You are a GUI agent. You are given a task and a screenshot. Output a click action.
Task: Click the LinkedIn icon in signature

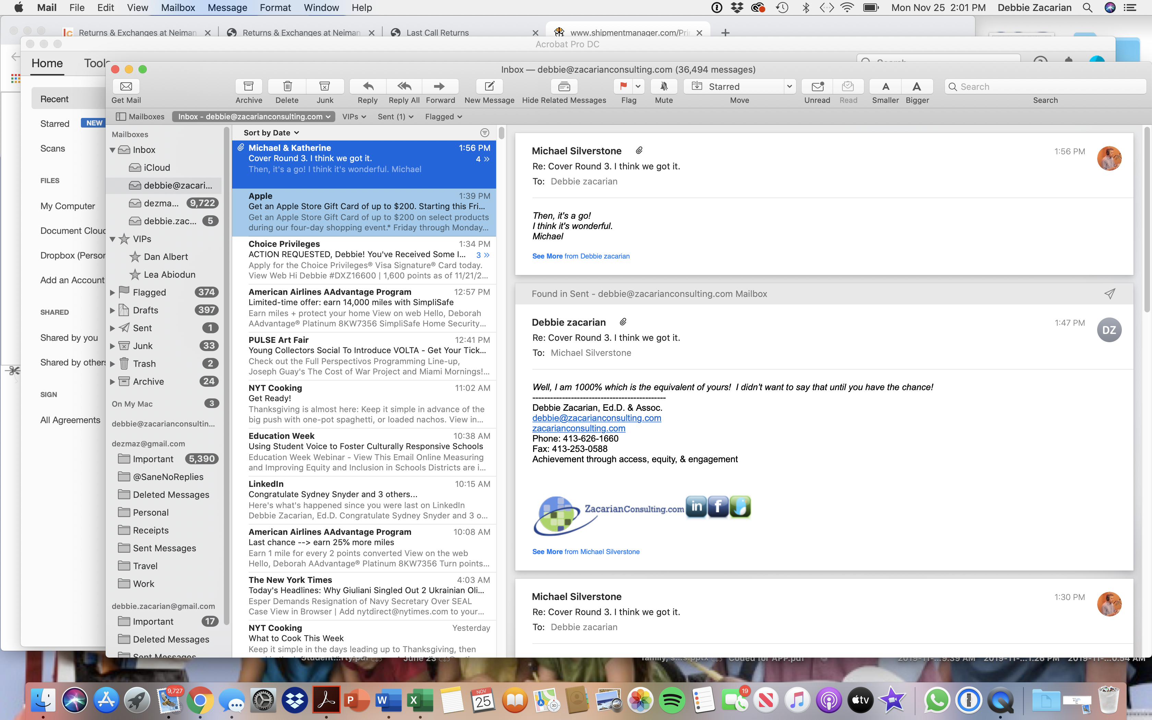pos(696,506)
